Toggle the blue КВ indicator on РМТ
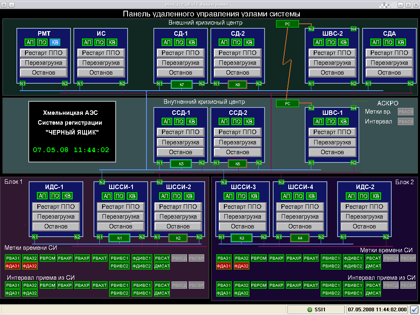The width and height of the screenshot is (420, 315). pyautogui.click(x=55, y=42)
